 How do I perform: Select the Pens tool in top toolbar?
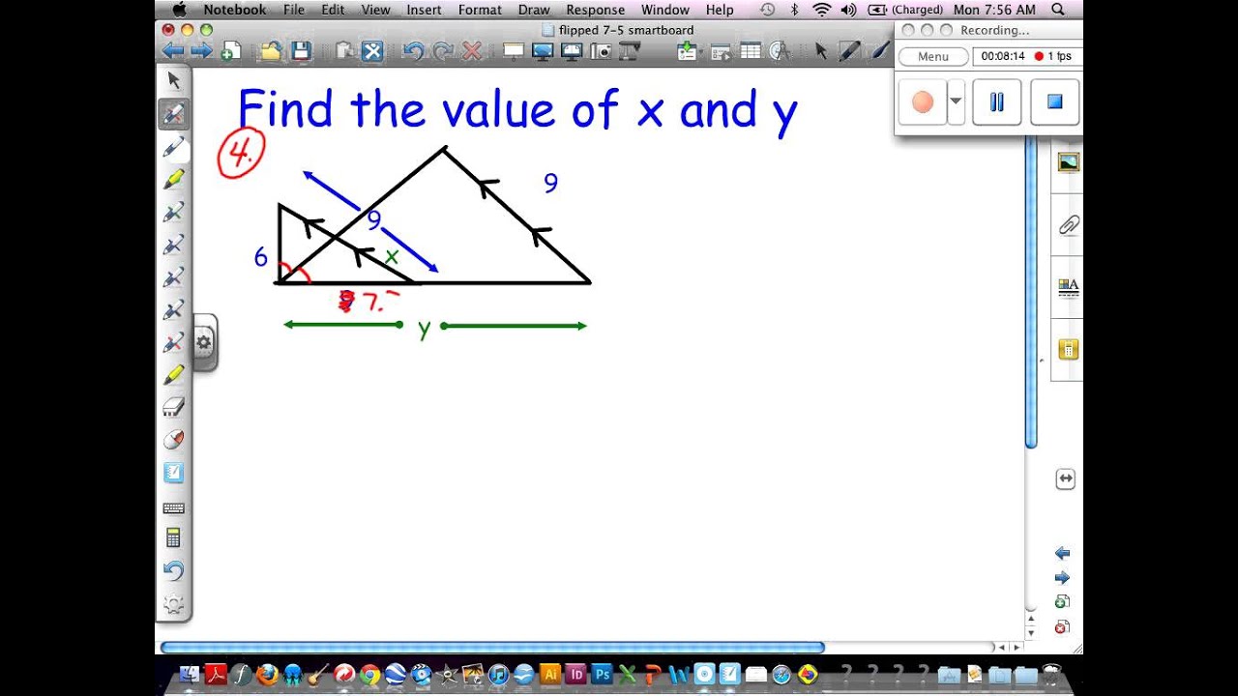point(850,51)
